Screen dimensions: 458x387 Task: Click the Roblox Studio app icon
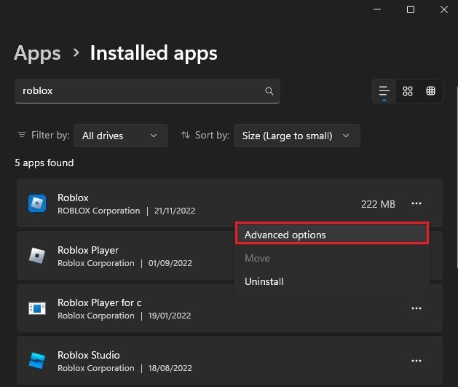(x=36, y=361)
